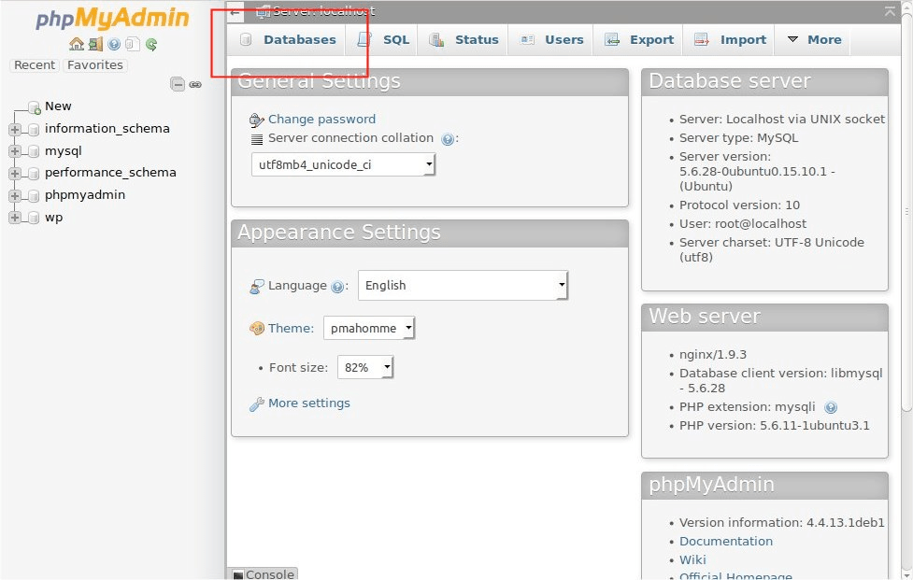Open the Export tab
This screenshot has height=580, width=913.
coord(640,40)
